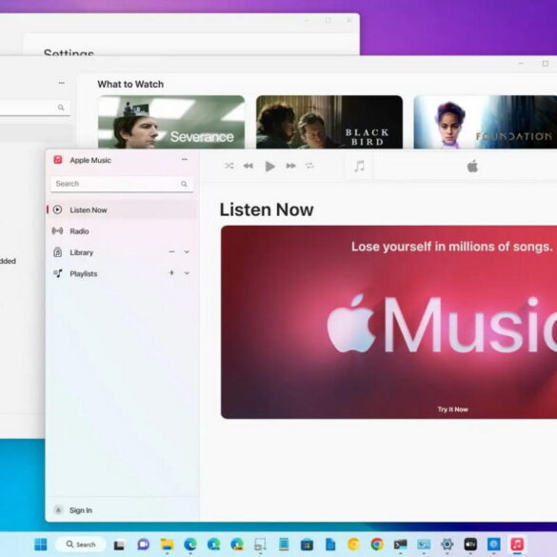Open File Explorer from the taskbar
Screen dimensions: 557x557
click(167, 545)
